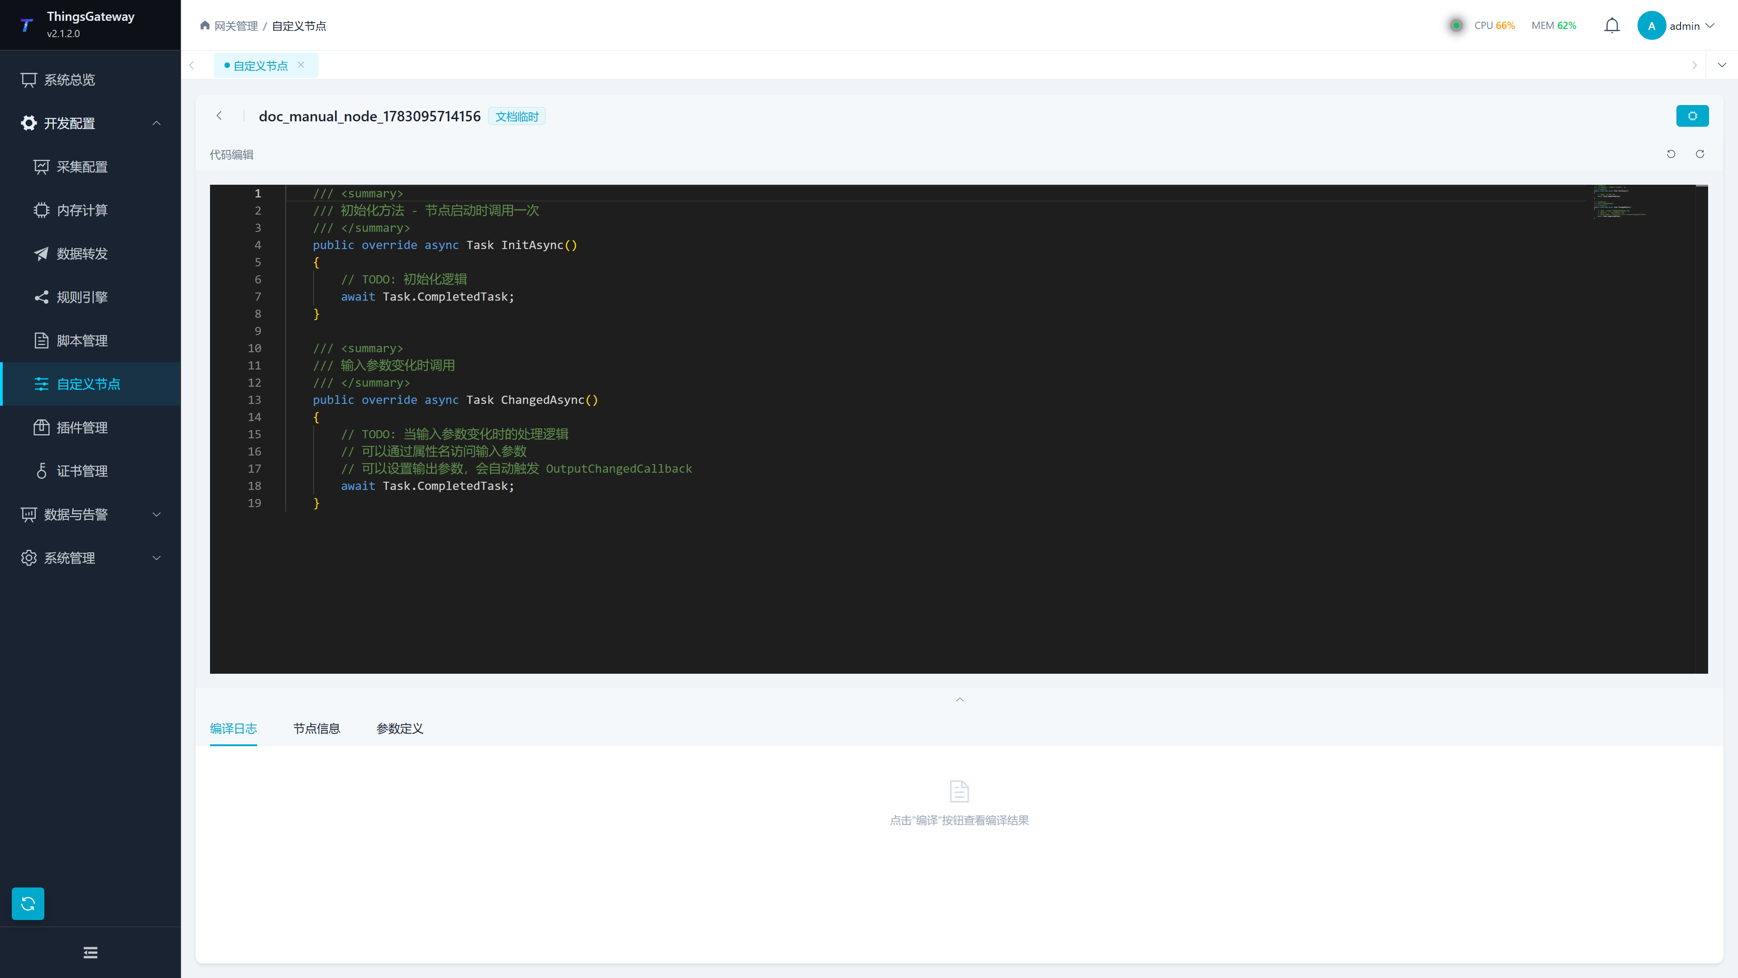Click the teal refresh button in sidebar bottom
The width and height of the screenshot is (1738, 978).
[x=28, y=904]
